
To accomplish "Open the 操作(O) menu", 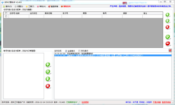I will click(8, 6).
